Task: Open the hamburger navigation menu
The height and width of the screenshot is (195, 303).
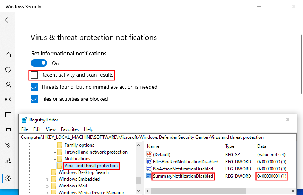Action: (x=8, y=37)
